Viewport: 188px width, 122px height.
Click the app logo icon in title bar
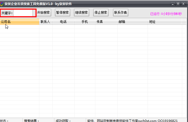(1, 4)
